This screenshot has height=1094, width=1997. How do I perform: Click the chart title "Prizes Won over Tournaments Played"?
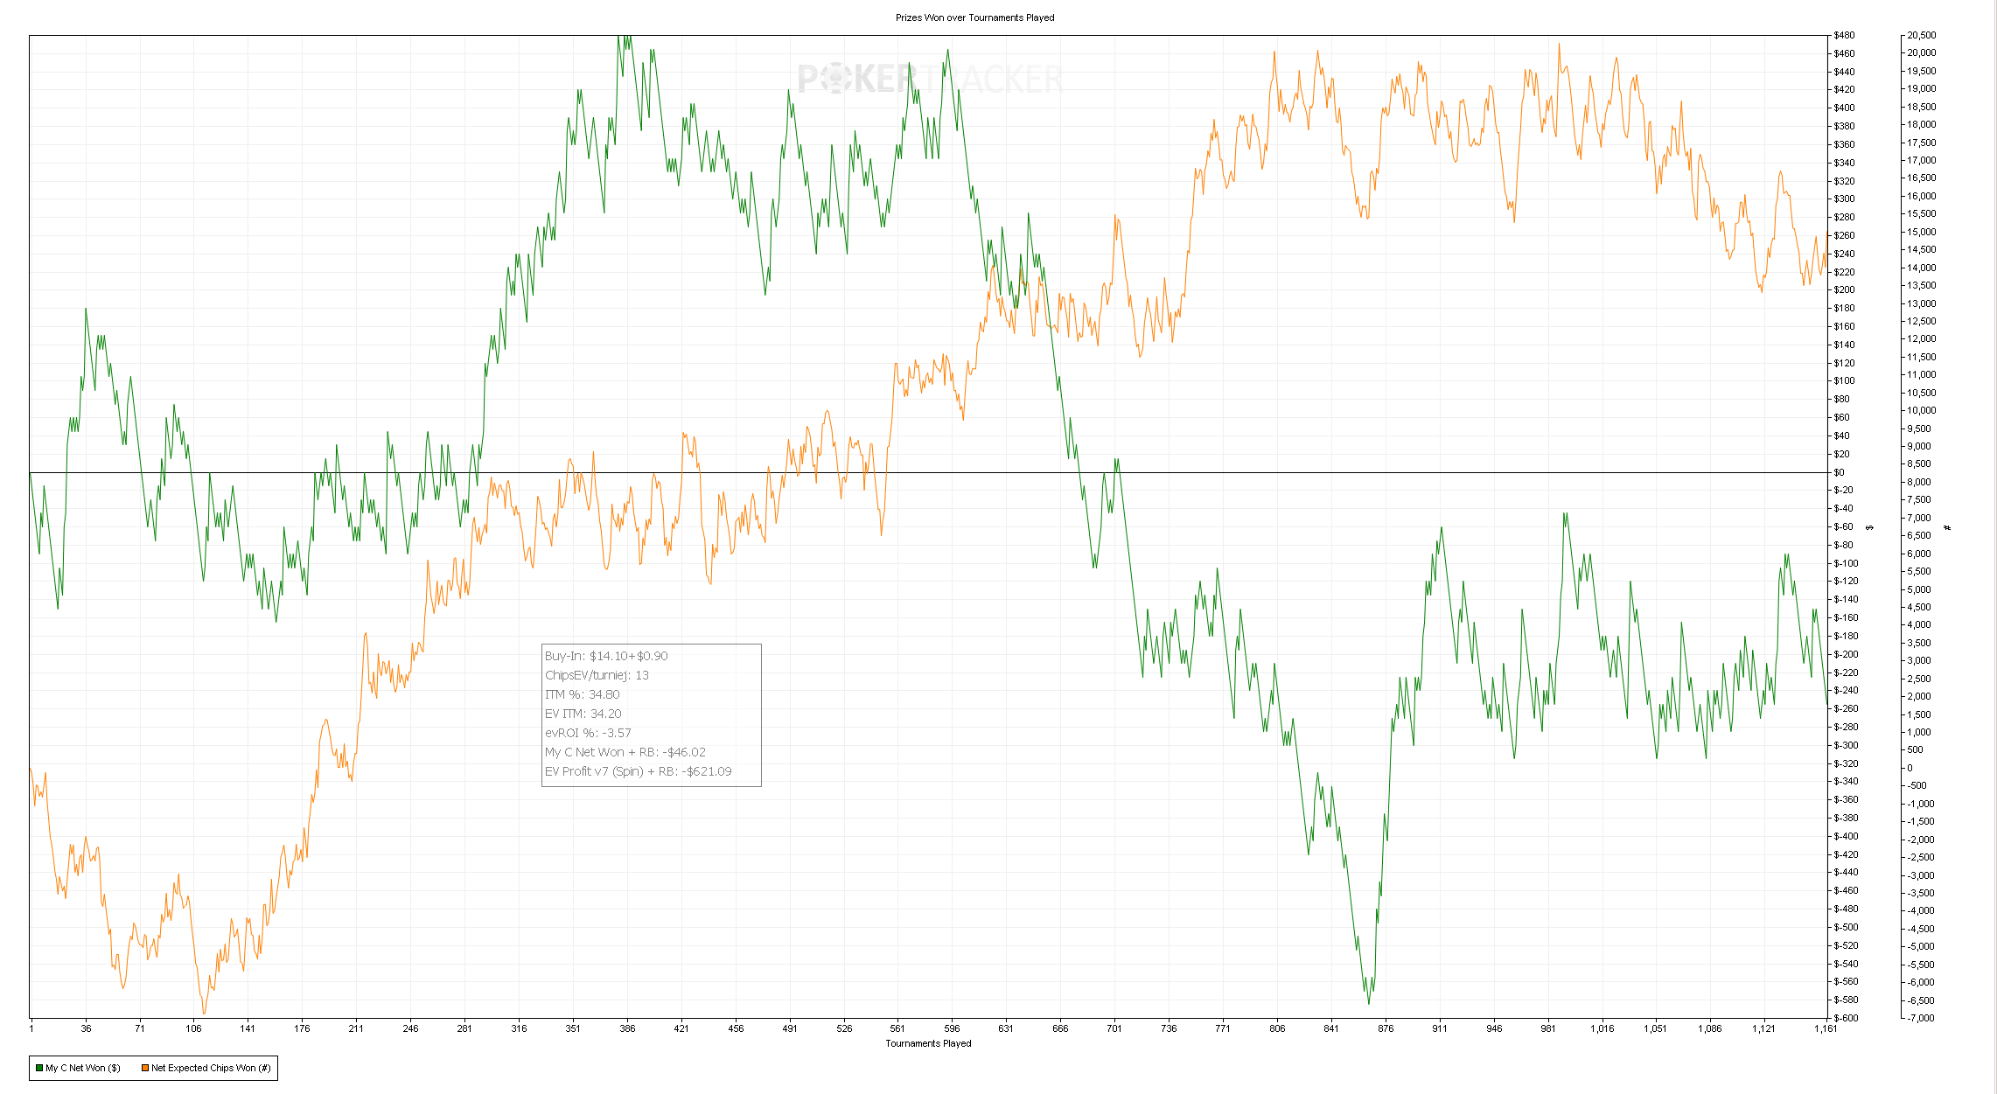coord(974,17)
